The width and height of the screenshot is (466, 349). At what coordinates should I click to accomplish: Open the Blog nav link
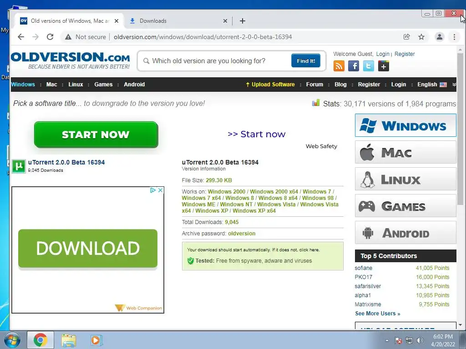[x=340, y=84]
